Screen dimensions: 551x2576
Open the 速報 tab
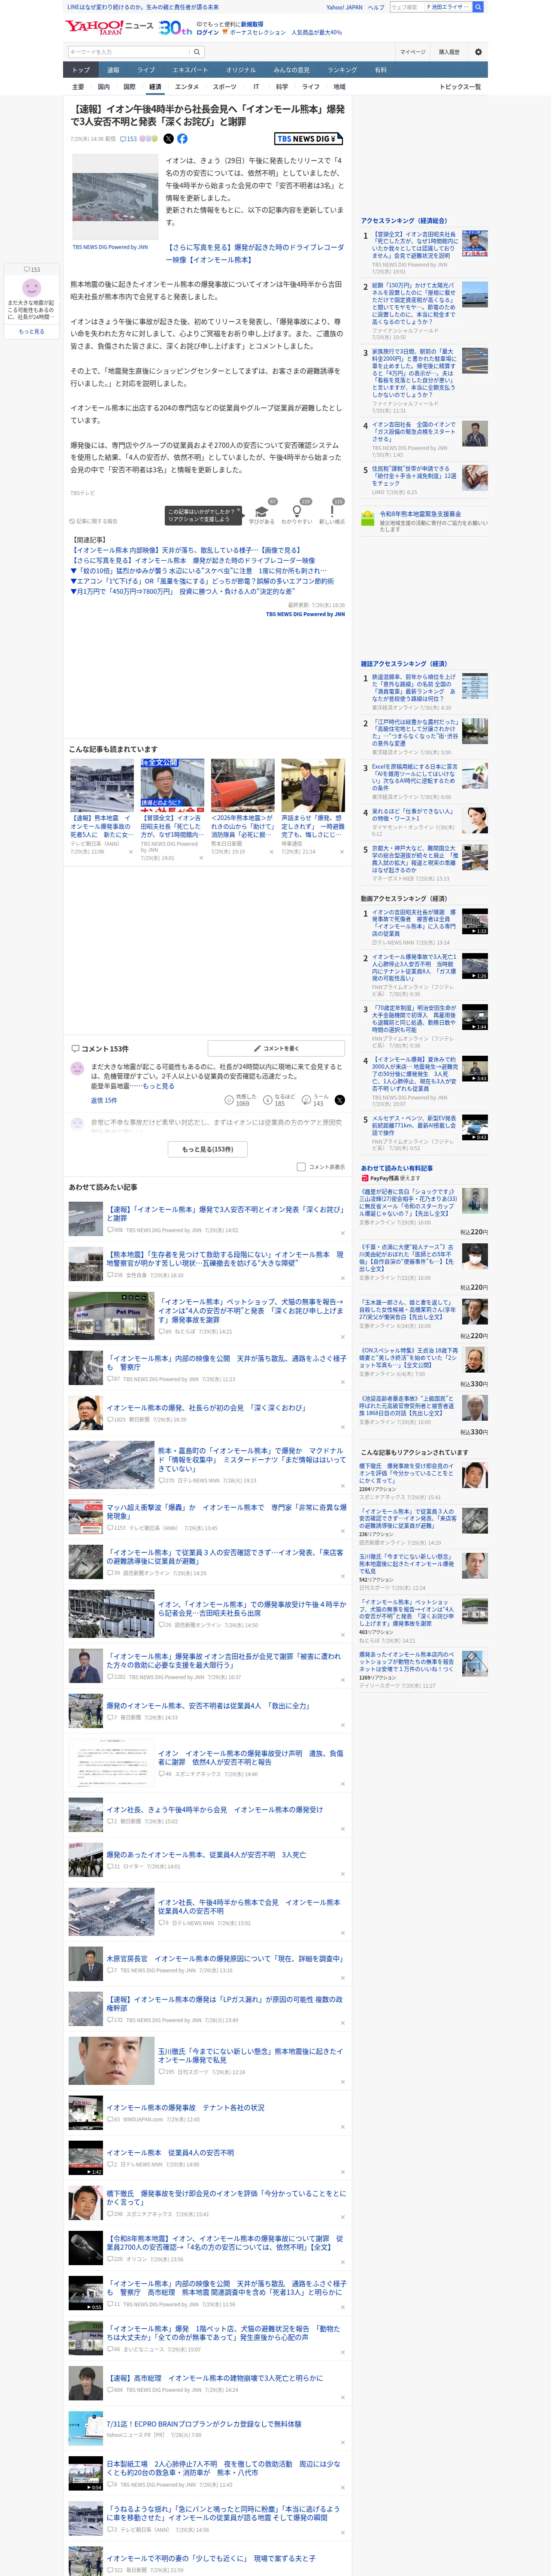pos(113,70)
